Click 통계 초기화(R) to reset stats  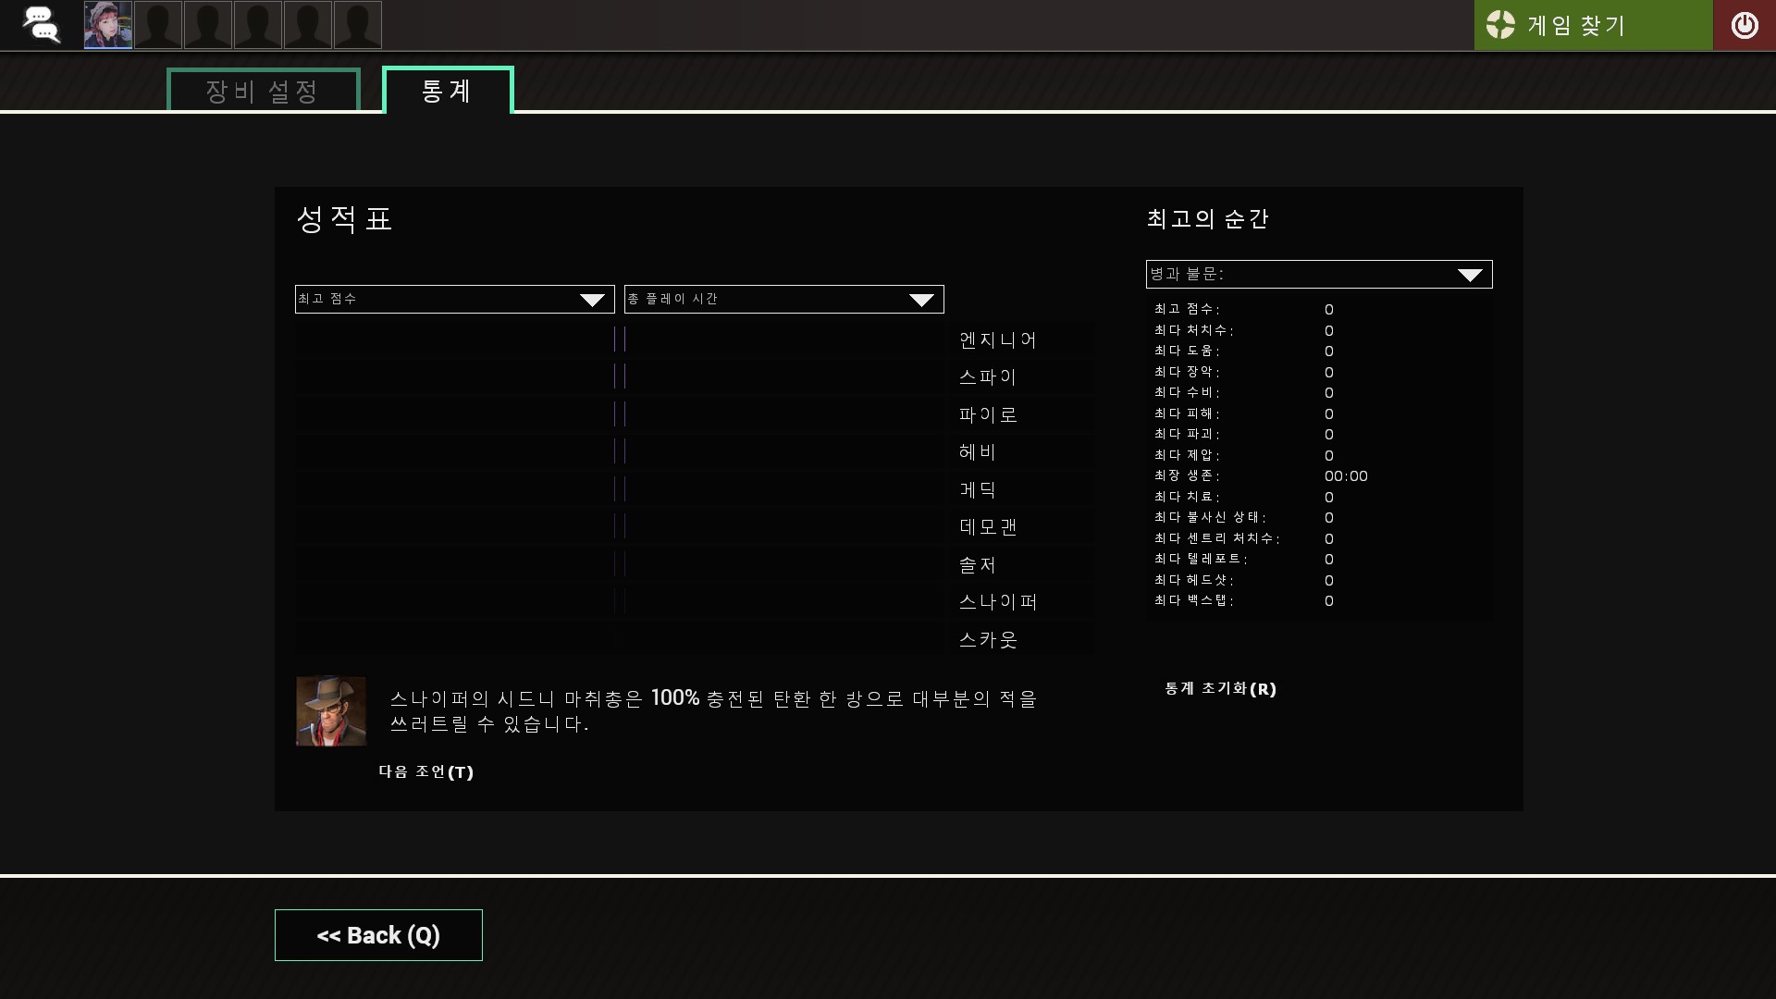point(1220,688)
